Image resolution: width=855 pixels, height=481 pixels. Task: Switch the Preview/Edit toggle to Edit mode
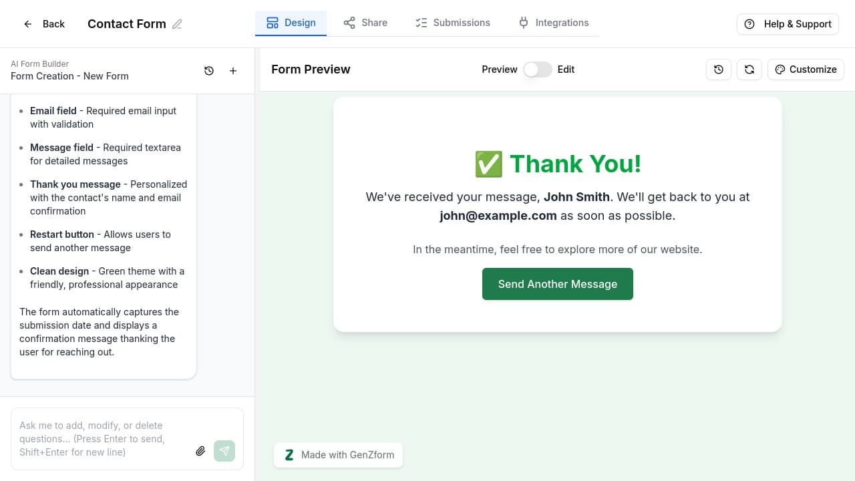tap(537, 69)
